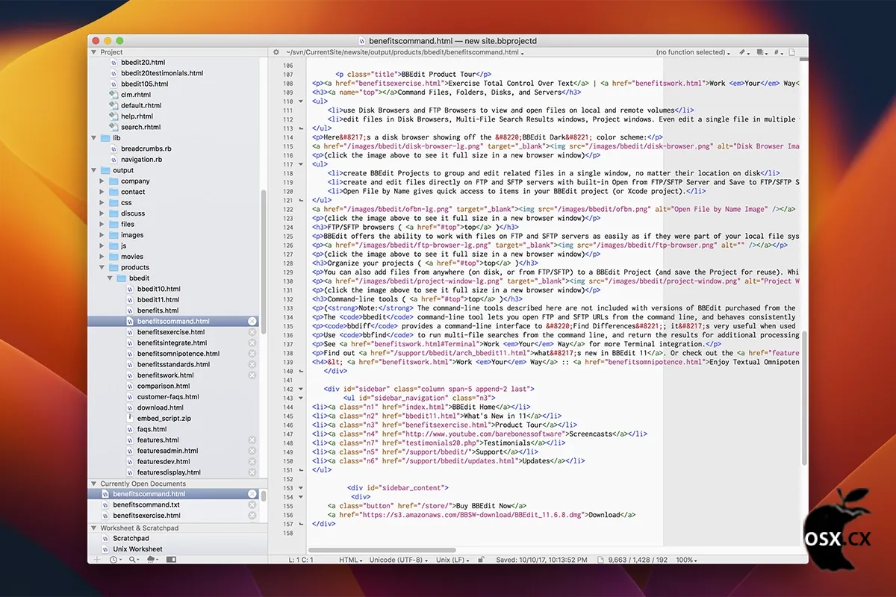Click the embed_script.zip file icon

129,419
